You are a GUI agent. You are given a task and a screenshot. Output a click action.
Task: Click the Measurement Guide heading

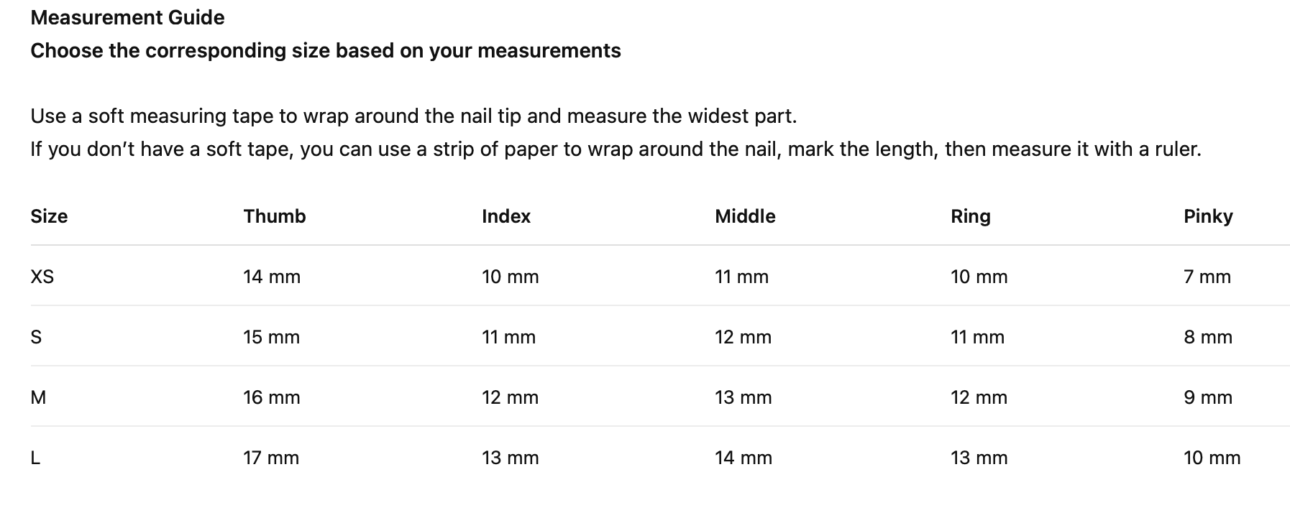coord(127,18)
